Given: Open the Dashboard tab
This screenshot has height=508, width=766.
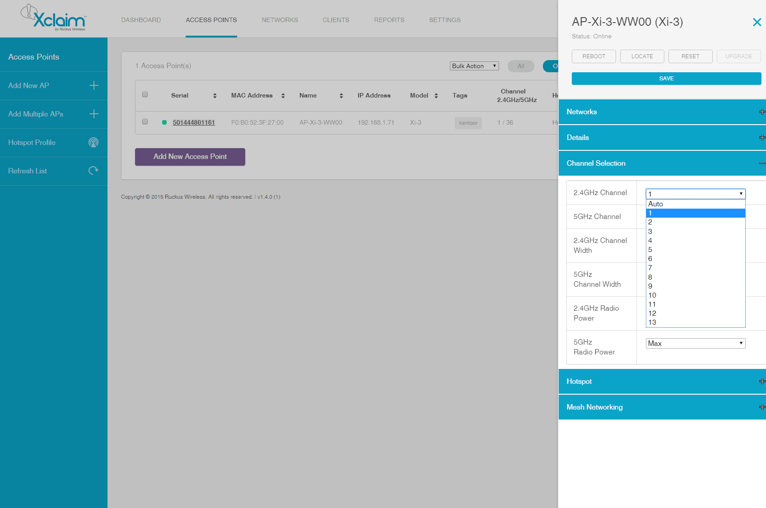Looking at the screenshot, I should (x=141, y=20).
